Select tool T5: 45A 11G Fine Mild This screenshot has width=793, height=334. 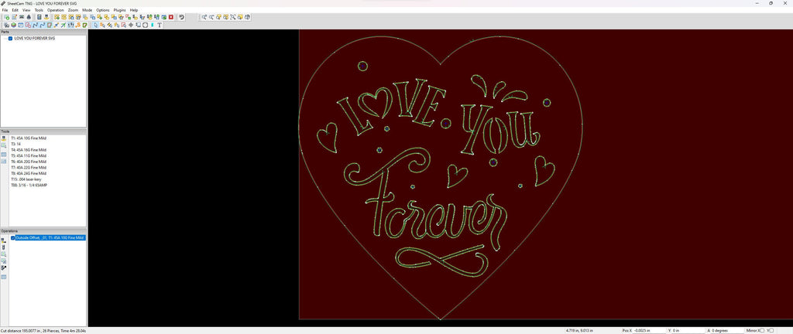(x=29, y=156)
